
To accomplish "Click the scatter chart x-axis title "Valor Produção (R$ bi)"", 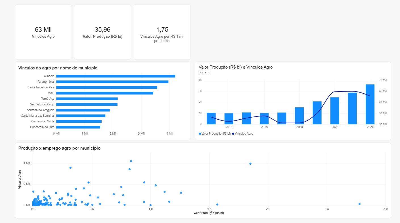I will pos(209,213).
